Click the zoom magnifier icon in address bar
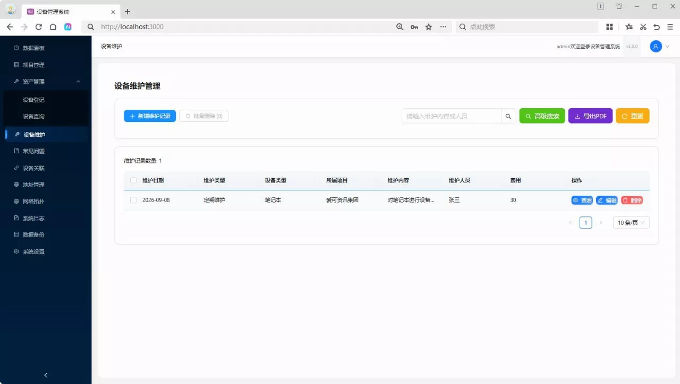This screenshot has width=680, height=384. point(400,27)
